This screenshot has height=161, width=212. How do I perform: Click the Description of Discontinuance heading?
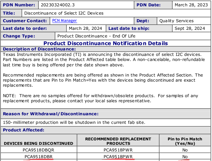pyautogui.click(x=39, y=49)
